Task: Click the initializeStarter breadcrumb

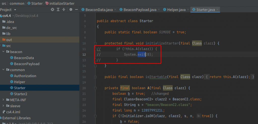Action: [60, 3]
